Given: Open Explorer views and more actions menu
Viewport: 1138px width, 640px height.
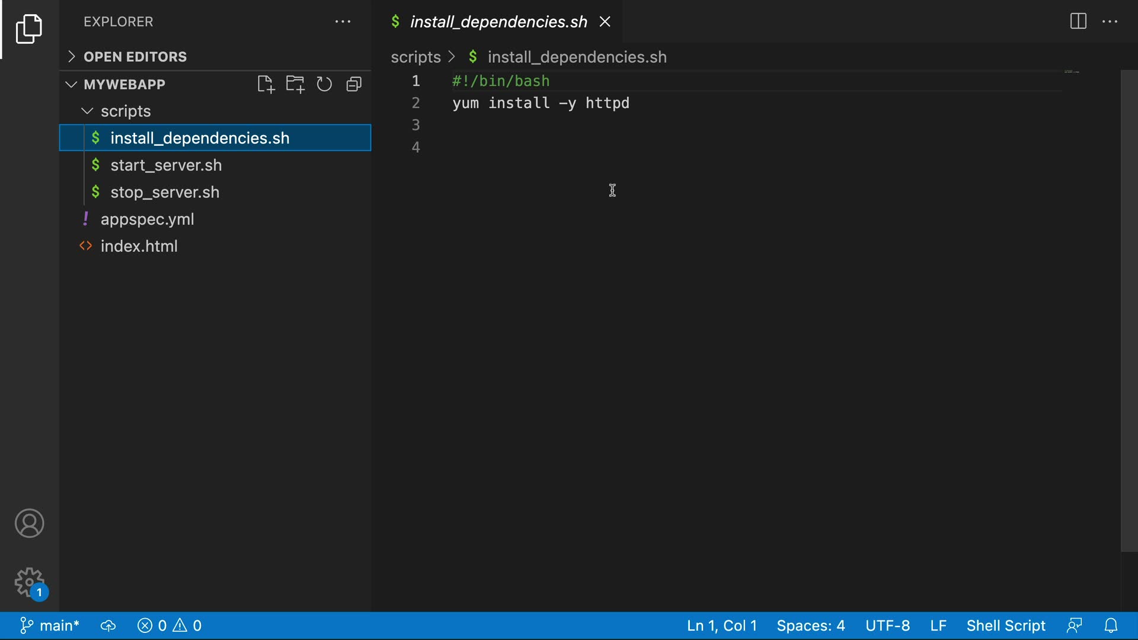Looking at the screenshot, I should 343,22.
